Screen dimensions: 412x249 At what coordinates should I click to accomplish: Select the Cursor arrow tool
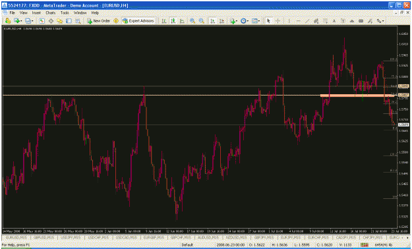click(x=268, y=21)
